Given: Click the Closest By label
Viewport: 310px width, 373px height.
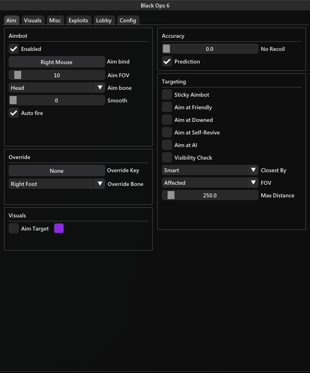Looking at the screenshot, I should tap(273, 170).
